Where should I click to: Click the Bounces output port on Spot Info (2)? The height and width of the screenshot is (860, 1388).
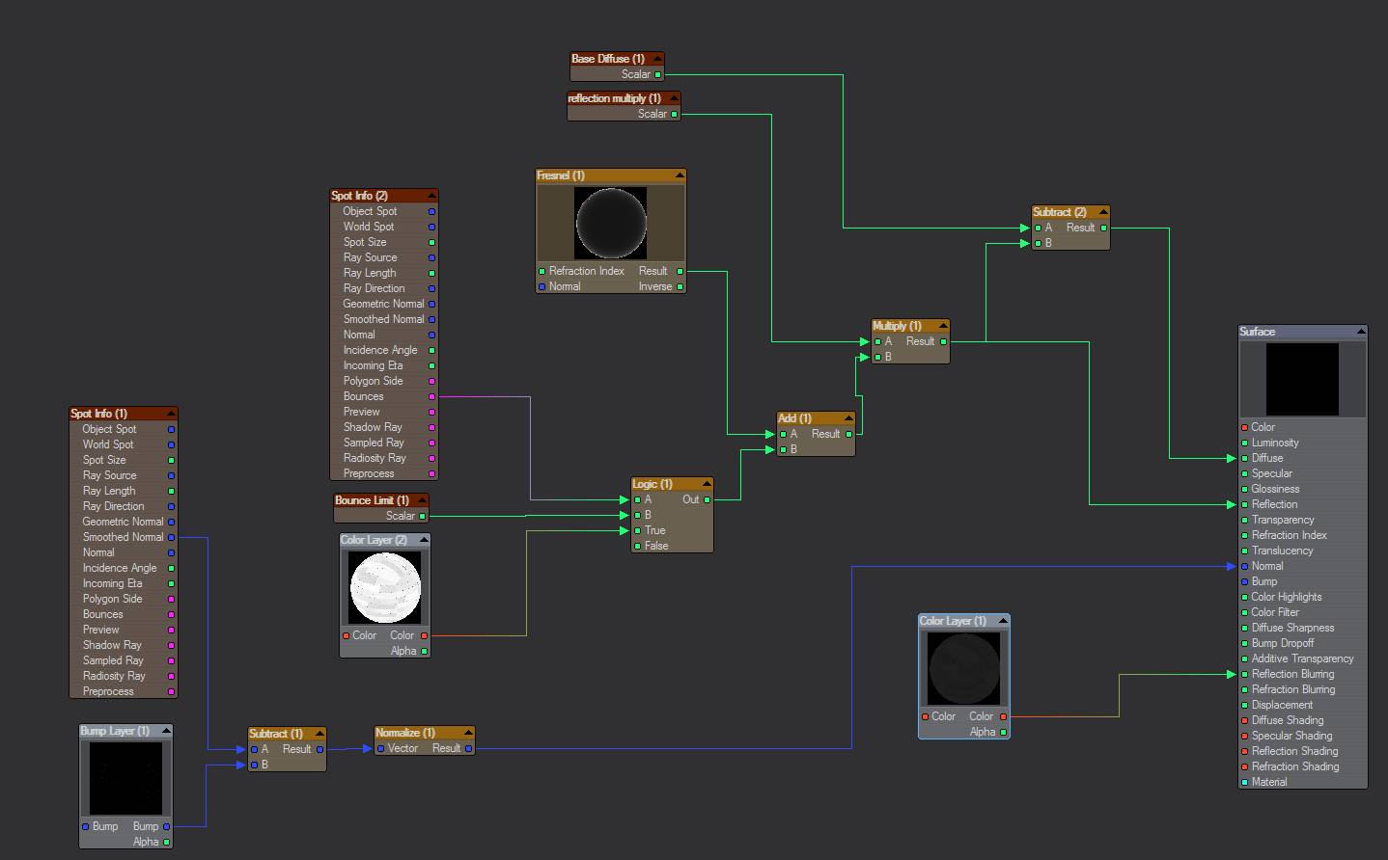[x=431, y=396]
